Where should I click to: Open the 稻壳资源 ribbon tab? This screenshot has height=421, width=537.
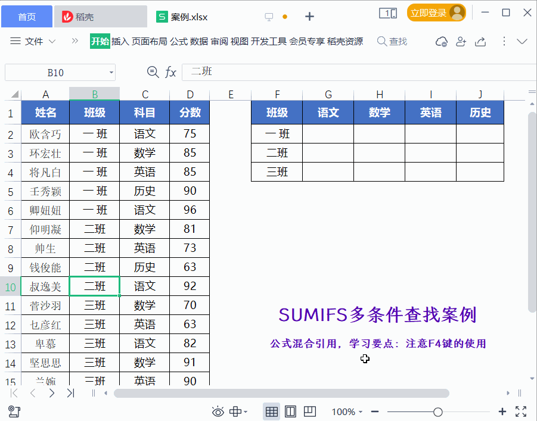345,42
